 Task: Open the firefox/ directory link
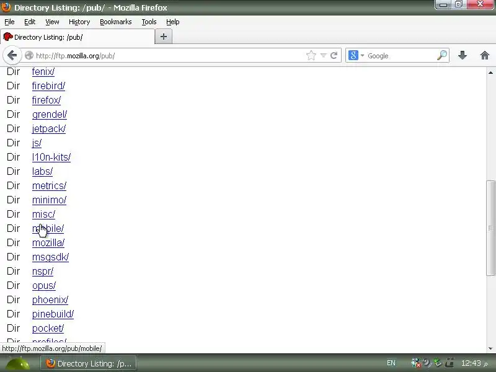click(x=46, y=100)
